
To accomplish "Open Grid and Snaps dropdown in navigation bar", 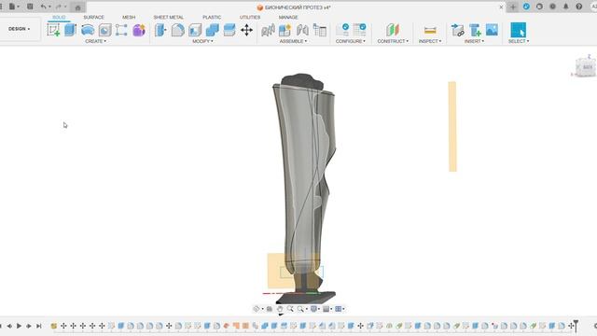I will (327, 309).
